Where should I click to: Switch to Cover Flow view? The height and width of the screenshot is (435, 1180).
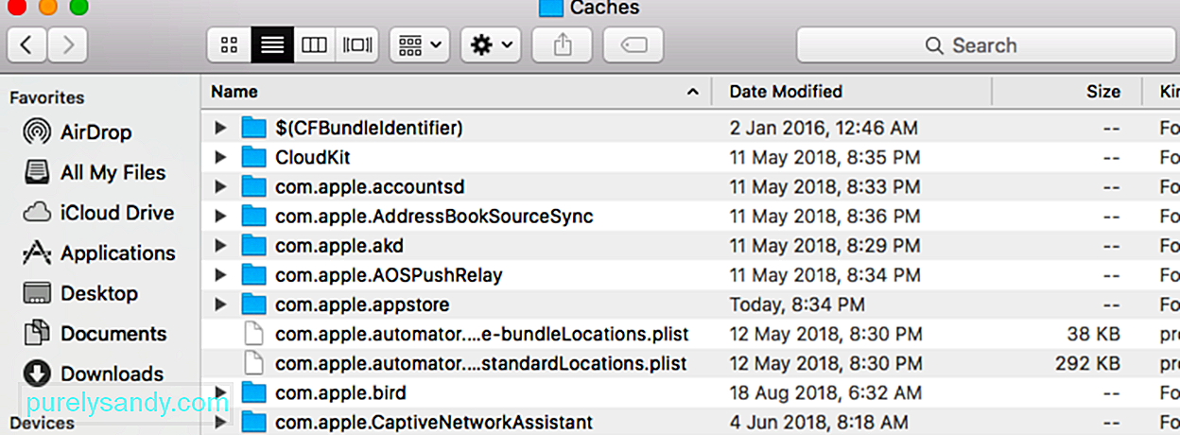coord(357,44)
